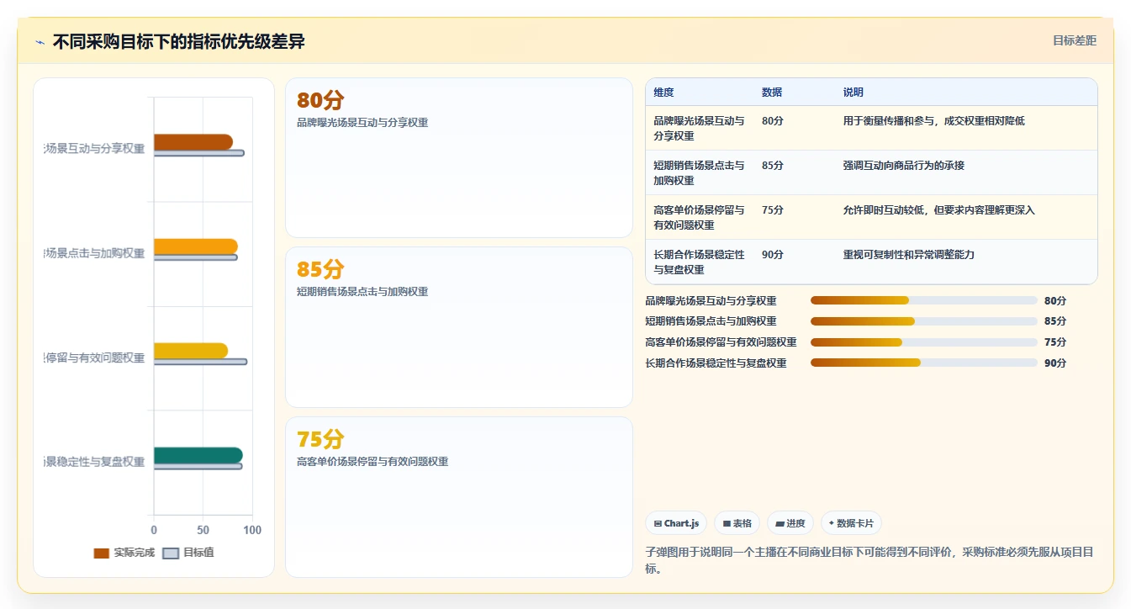Click the title icon beside 不同采购目标下的指标优先级差异
Viewport: 1131px width, 609px height.
tap(40, 42)
